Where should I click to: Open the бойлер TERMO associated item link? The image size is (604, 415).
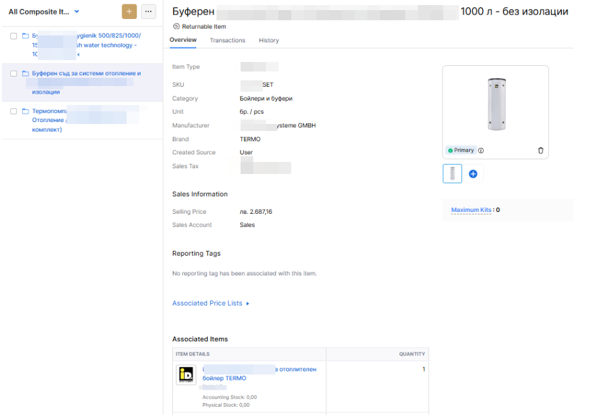coord(224,378)
